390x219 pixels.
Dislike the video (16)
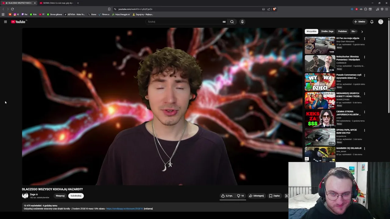pos(240,196)
